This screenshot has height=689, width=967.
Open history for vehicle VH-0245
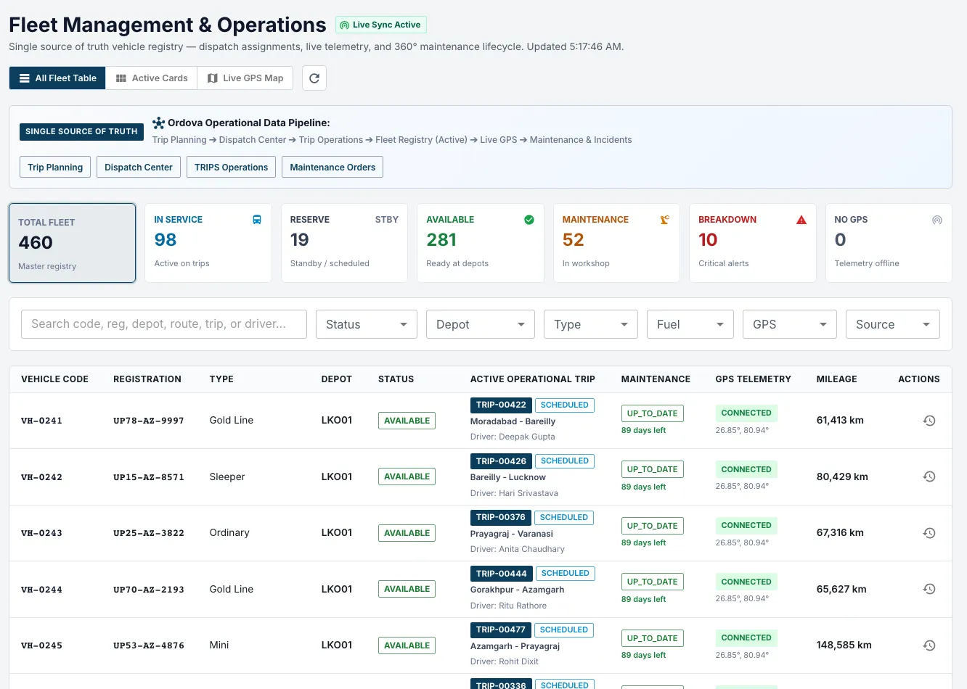pos(929,645)
